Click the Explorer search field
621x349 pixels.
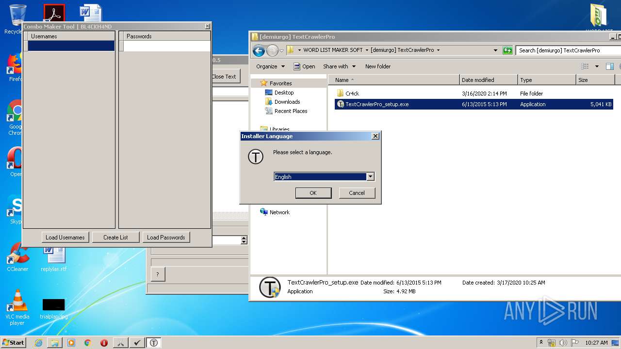point(569,50)
